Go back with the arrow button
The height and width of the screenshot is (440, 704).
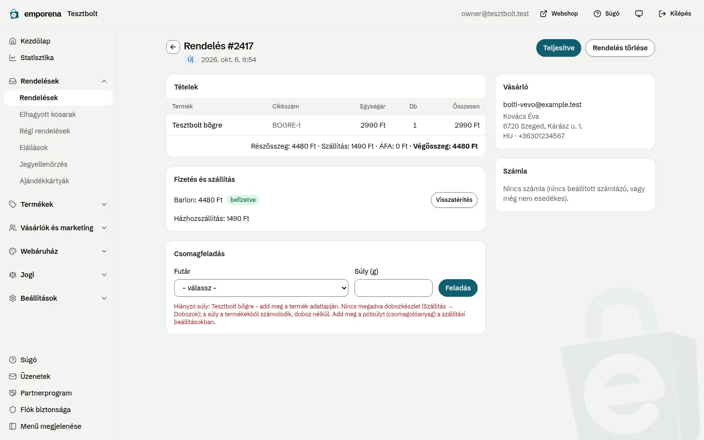173,47
